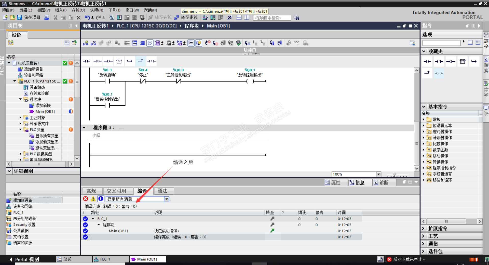Click the cross-reference X icon in toolbar

pyautogui.click(x=230, y=18)
